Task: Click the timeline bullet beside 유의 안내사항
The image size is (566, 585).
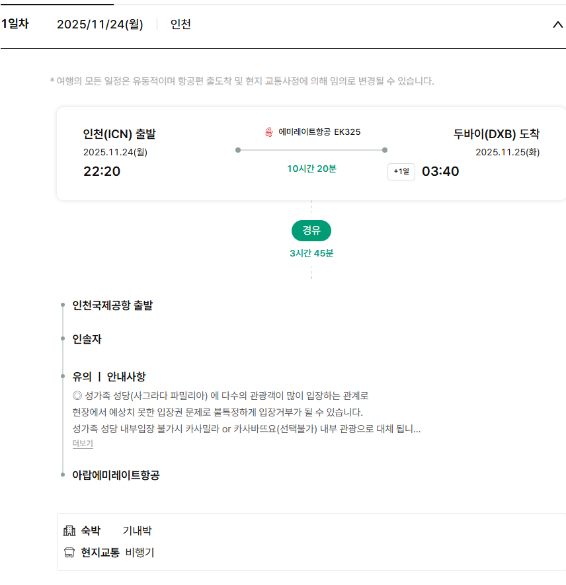Action: (x=63, y=377)
